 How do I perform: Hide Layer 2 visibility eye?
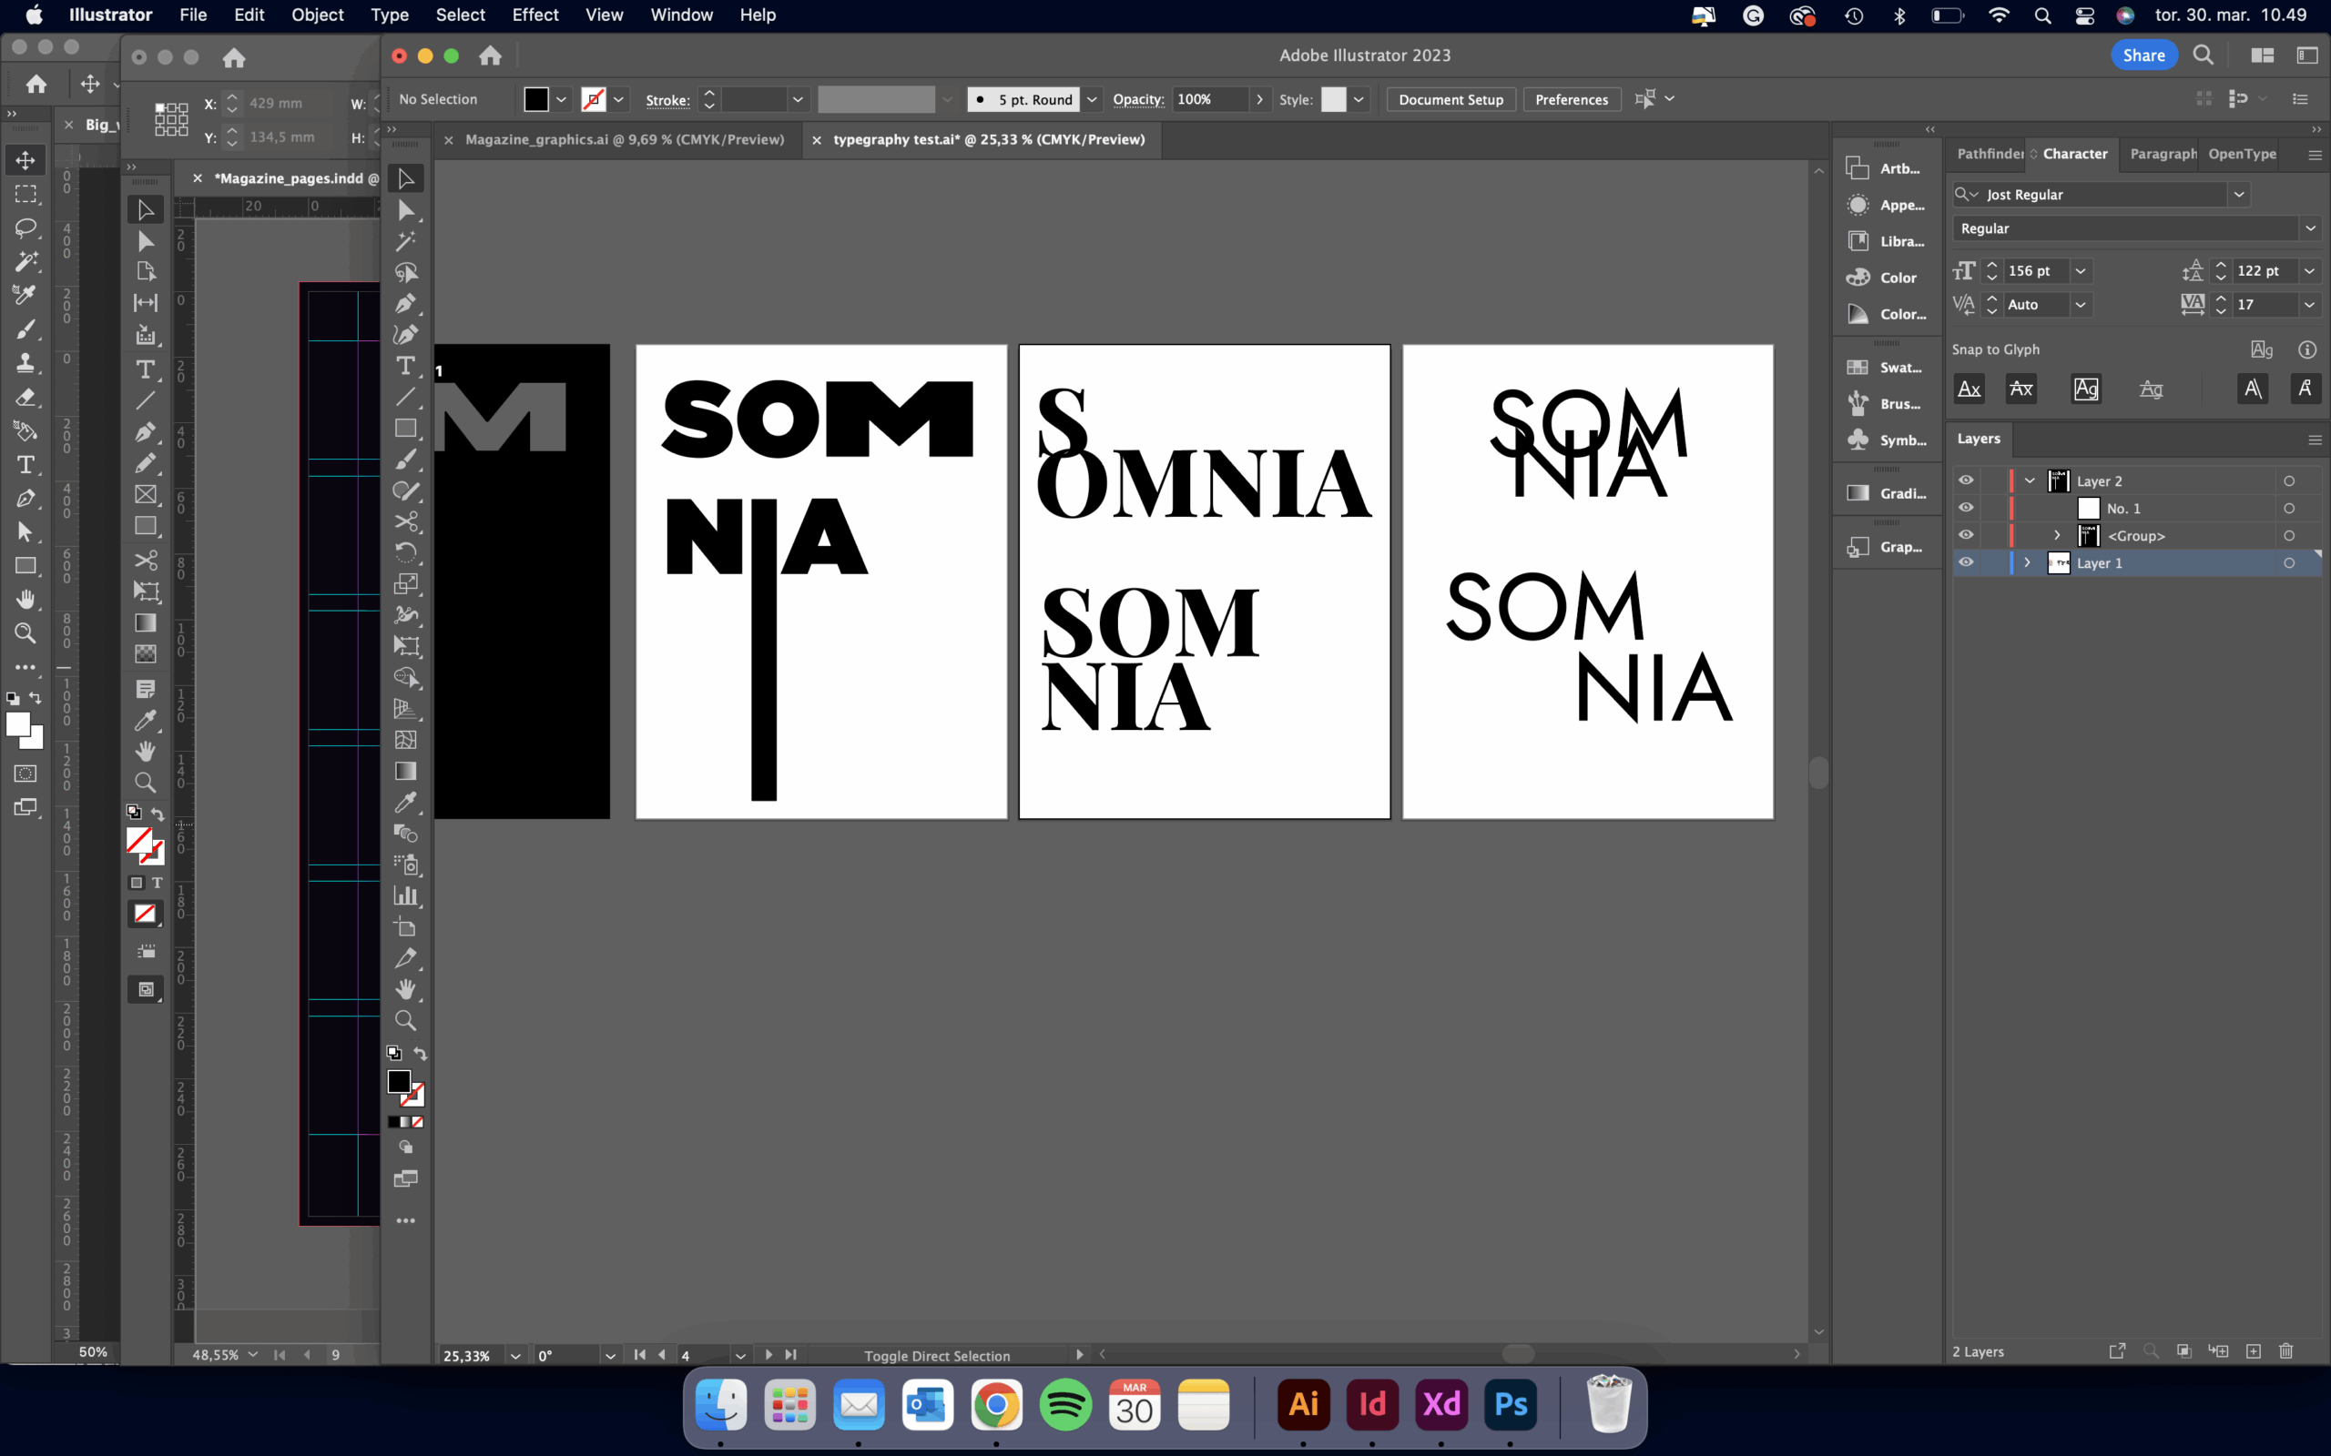[1966, 480]
